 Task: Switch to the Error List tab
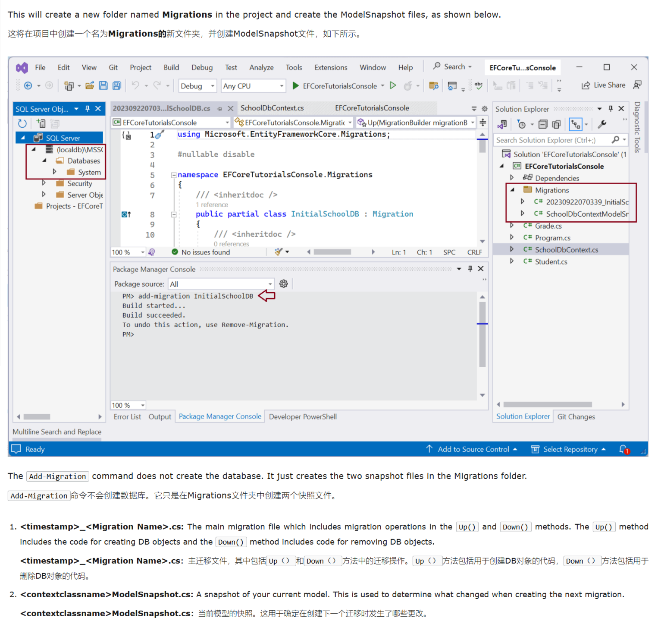point(127,416)
